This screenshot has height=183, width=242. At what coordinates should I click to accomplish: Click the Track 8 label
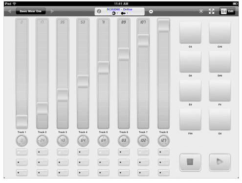point(164,132)
